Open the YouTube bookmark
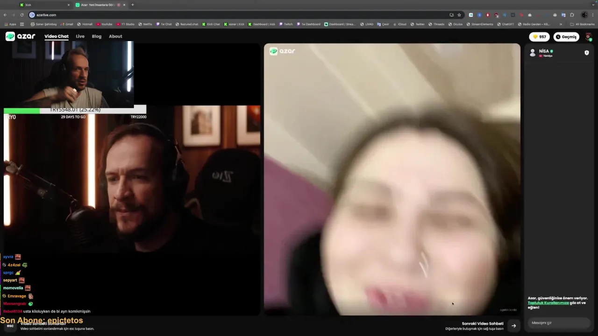 [x=104, y=24]
